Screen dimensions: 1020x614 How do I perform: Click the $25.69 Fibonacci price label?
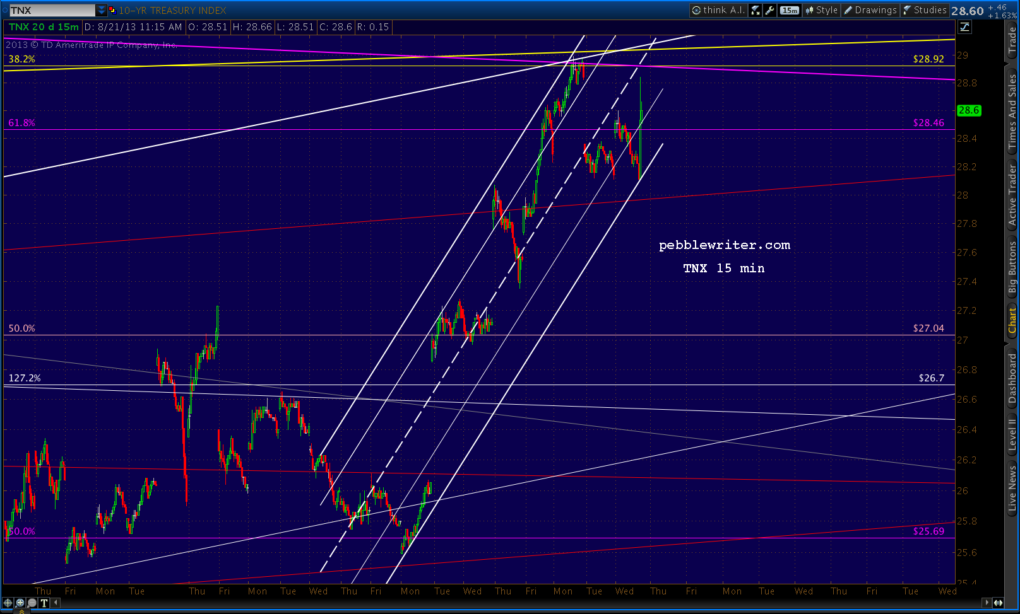pyautogui.click(x=928, y=531)
